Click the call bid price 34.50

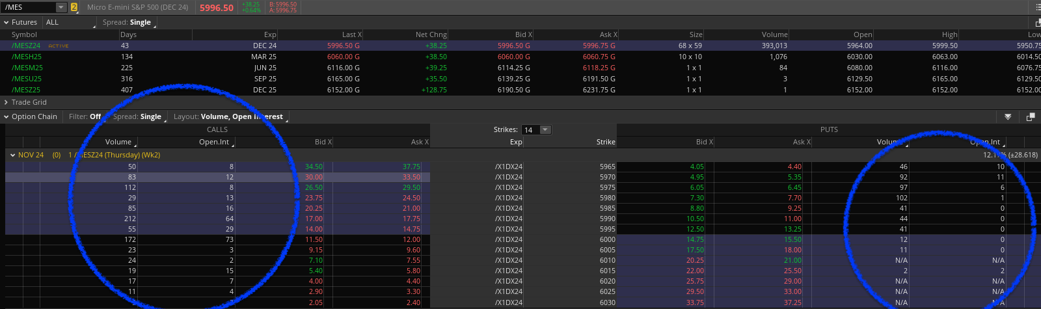click(314, 167)
